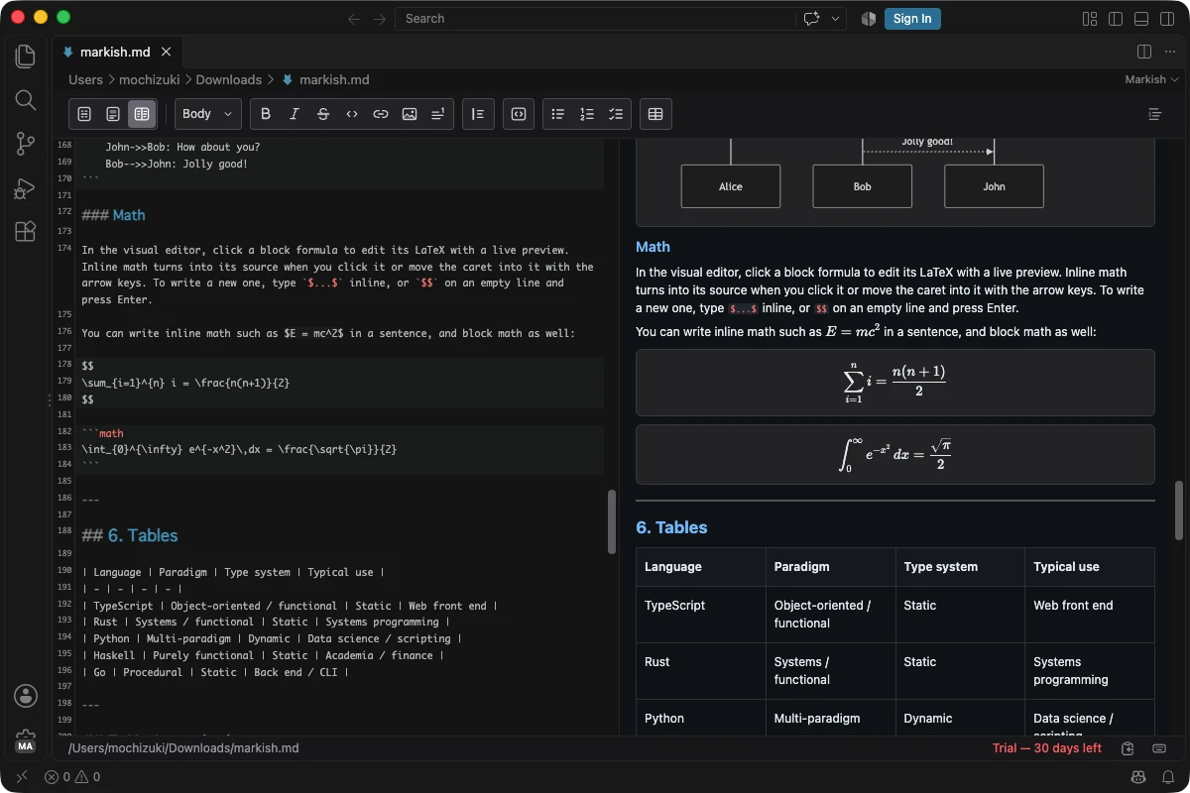Open the Copilot status icon

[x=1138, y=777]
